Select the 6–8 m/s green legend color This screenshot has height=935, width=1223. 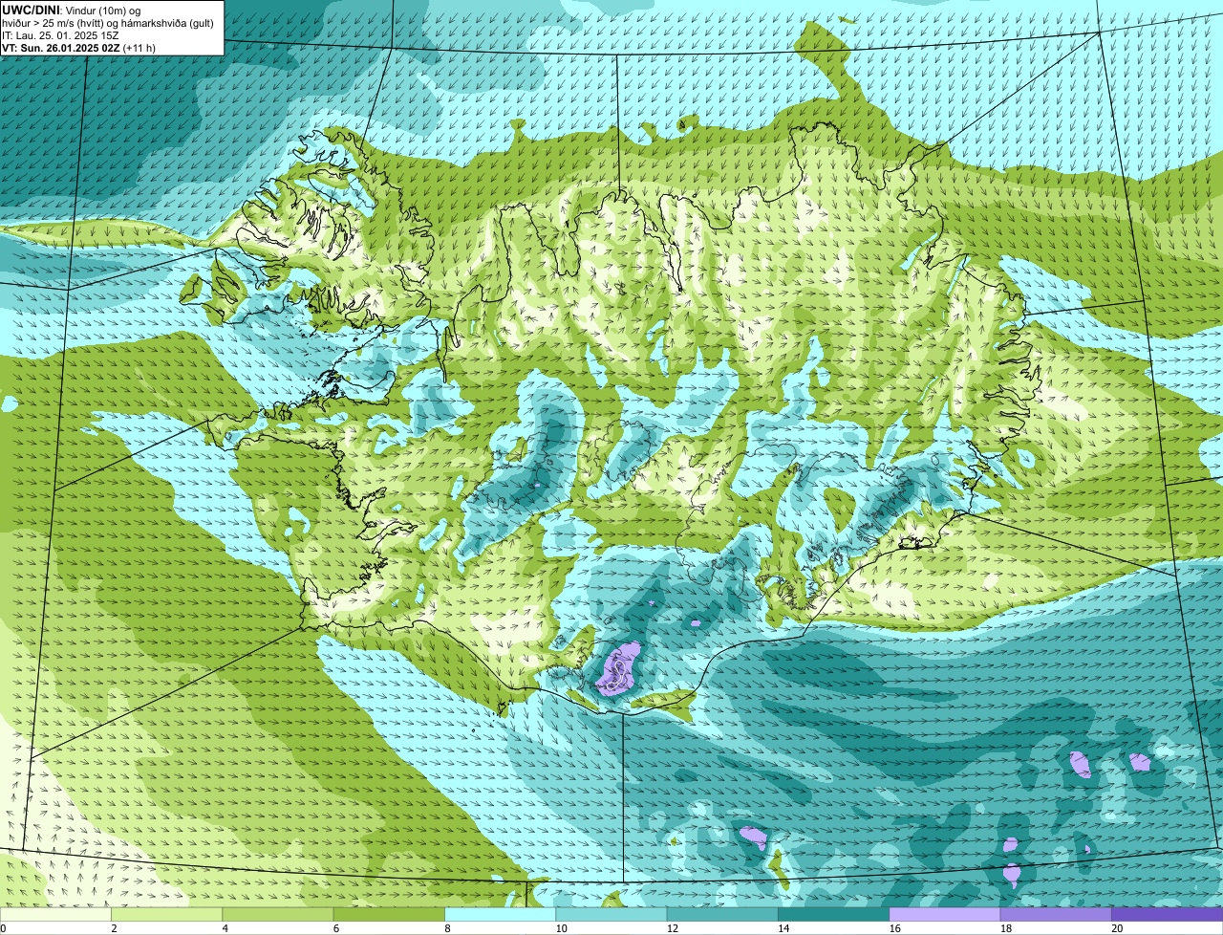389,914
